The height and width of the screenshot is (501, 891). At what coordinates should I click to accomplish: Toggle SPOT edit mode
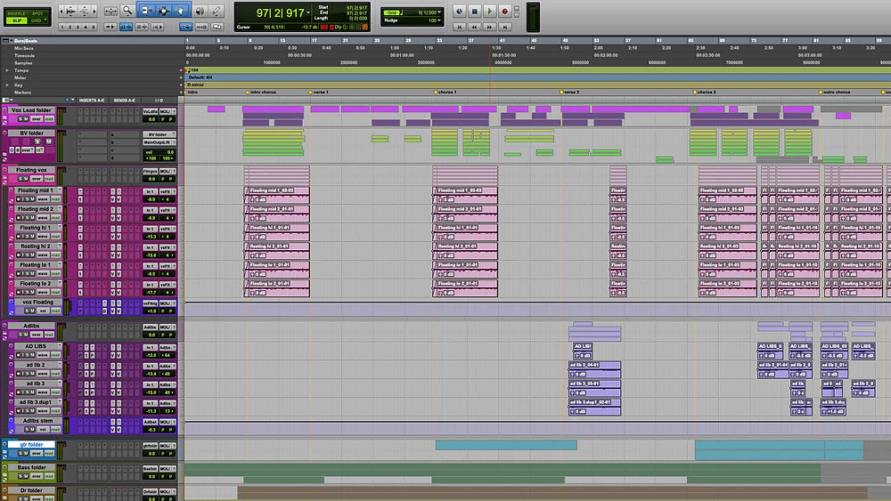pos(37,13)
